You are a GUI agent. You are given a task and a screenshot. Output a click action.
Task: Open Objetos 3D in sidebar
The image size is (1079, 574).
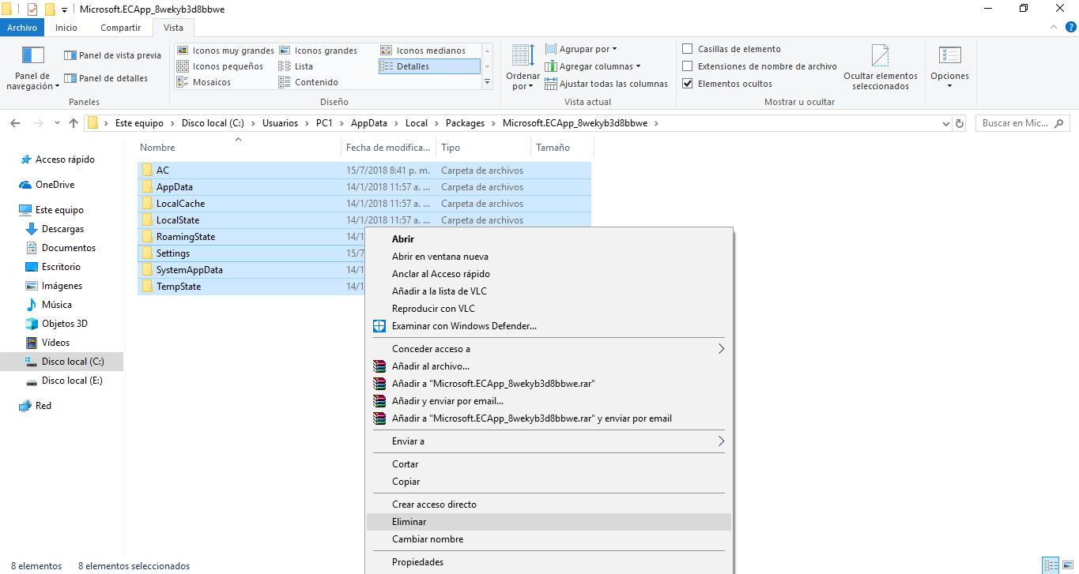(x=64, y=324)
